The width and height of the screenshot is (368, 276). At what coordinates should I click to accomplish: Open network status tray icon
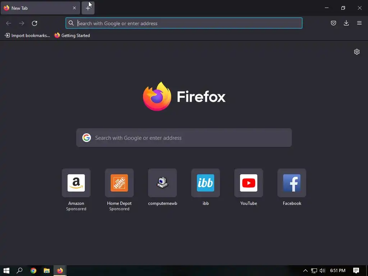pyautogui.click(x=314, y=271)
